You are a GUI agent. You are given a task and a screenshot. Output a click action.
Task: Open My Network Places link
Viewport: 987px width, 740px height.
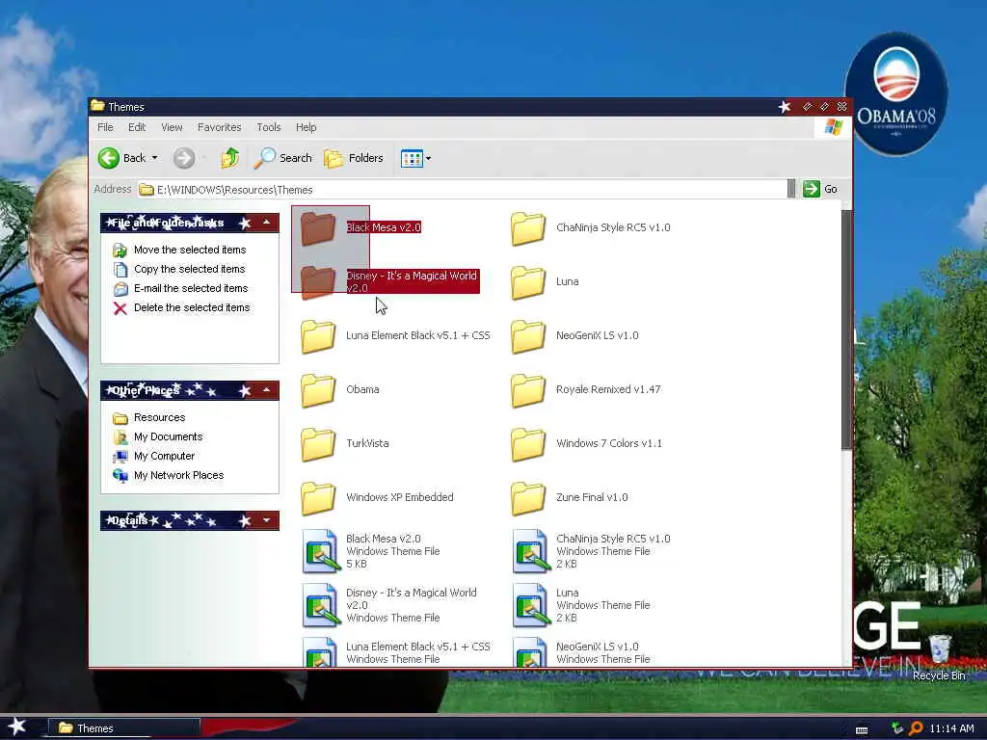tap(168, 475)
